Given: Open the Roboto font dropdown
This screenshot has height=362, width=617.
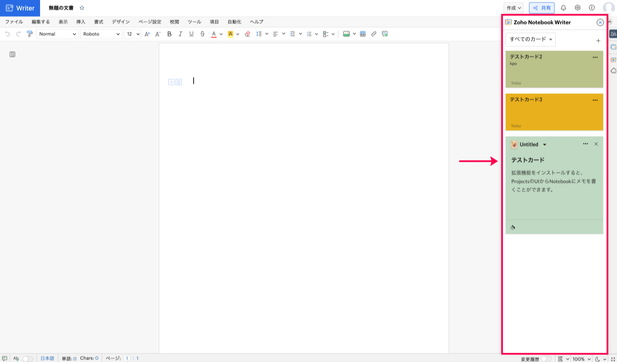Looking at the screenshot, I should click(101, 34).
